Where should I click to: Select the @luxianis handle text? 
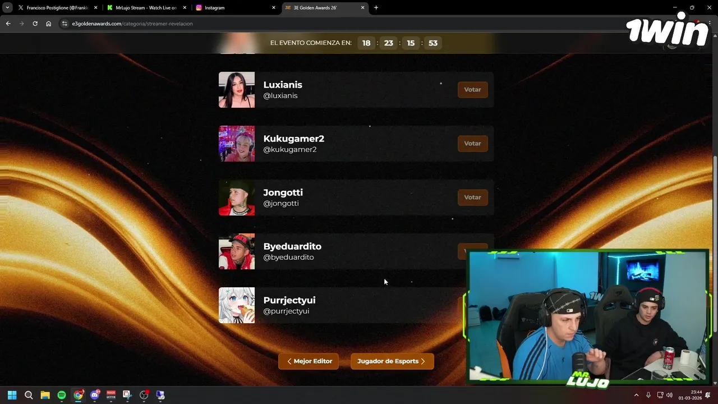[x=280, y=95]
